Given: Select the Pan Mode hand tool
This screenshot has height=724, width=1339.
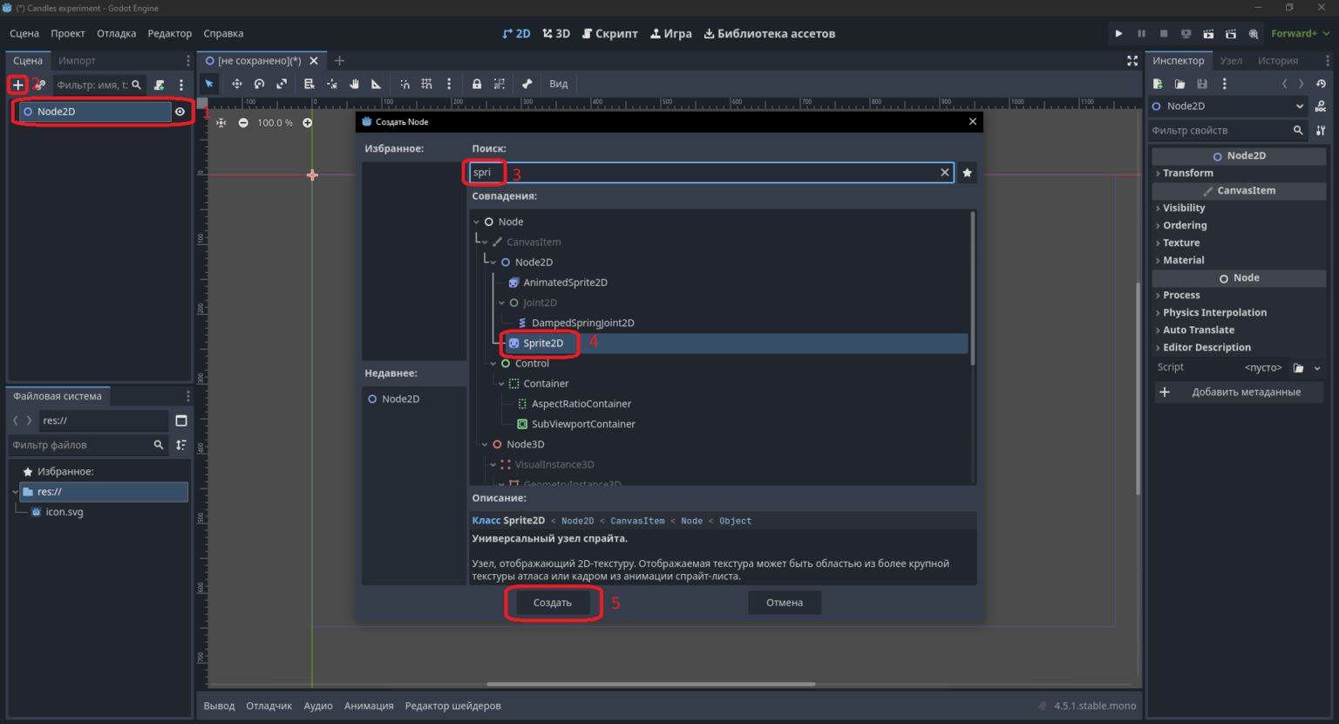Looking at the screenshot, I should point(354,84).
